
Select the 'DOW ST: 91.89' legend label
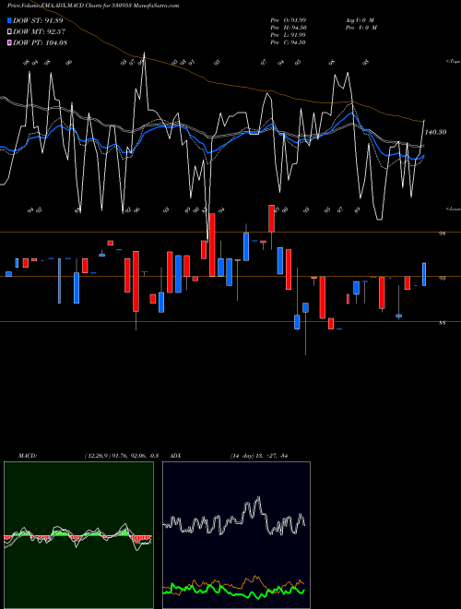point(38,20)
